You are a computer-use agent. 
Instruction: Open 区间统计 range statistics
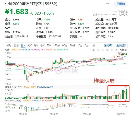[109, 45]
